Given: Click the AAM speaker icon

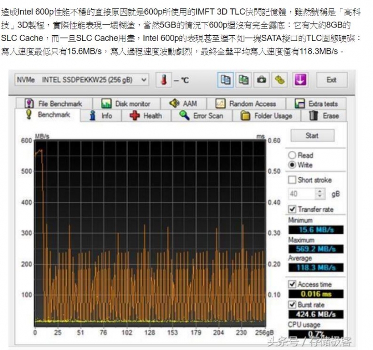Looking at the screenshot, I should click(174, 103).
